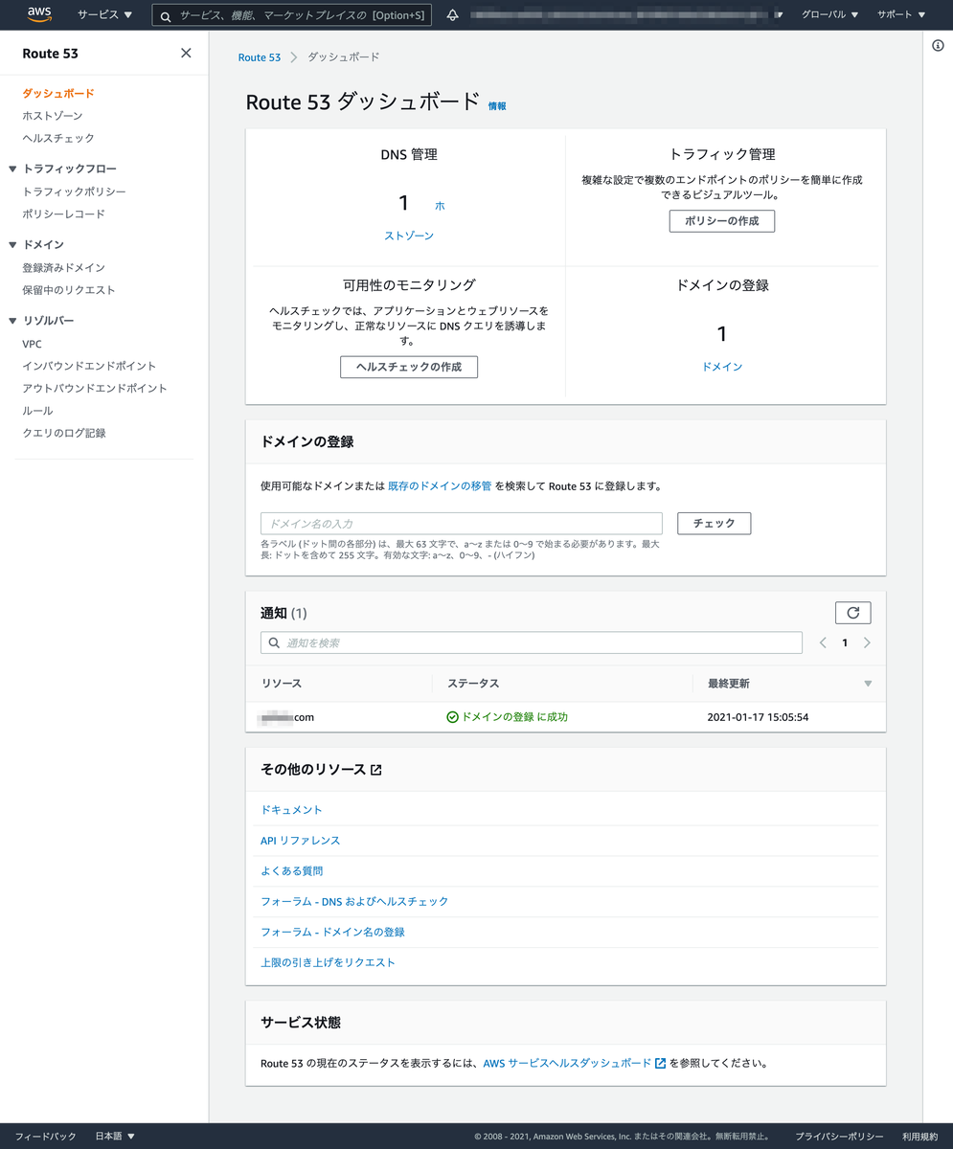Click the リソース column header

[x=282, y=684]
